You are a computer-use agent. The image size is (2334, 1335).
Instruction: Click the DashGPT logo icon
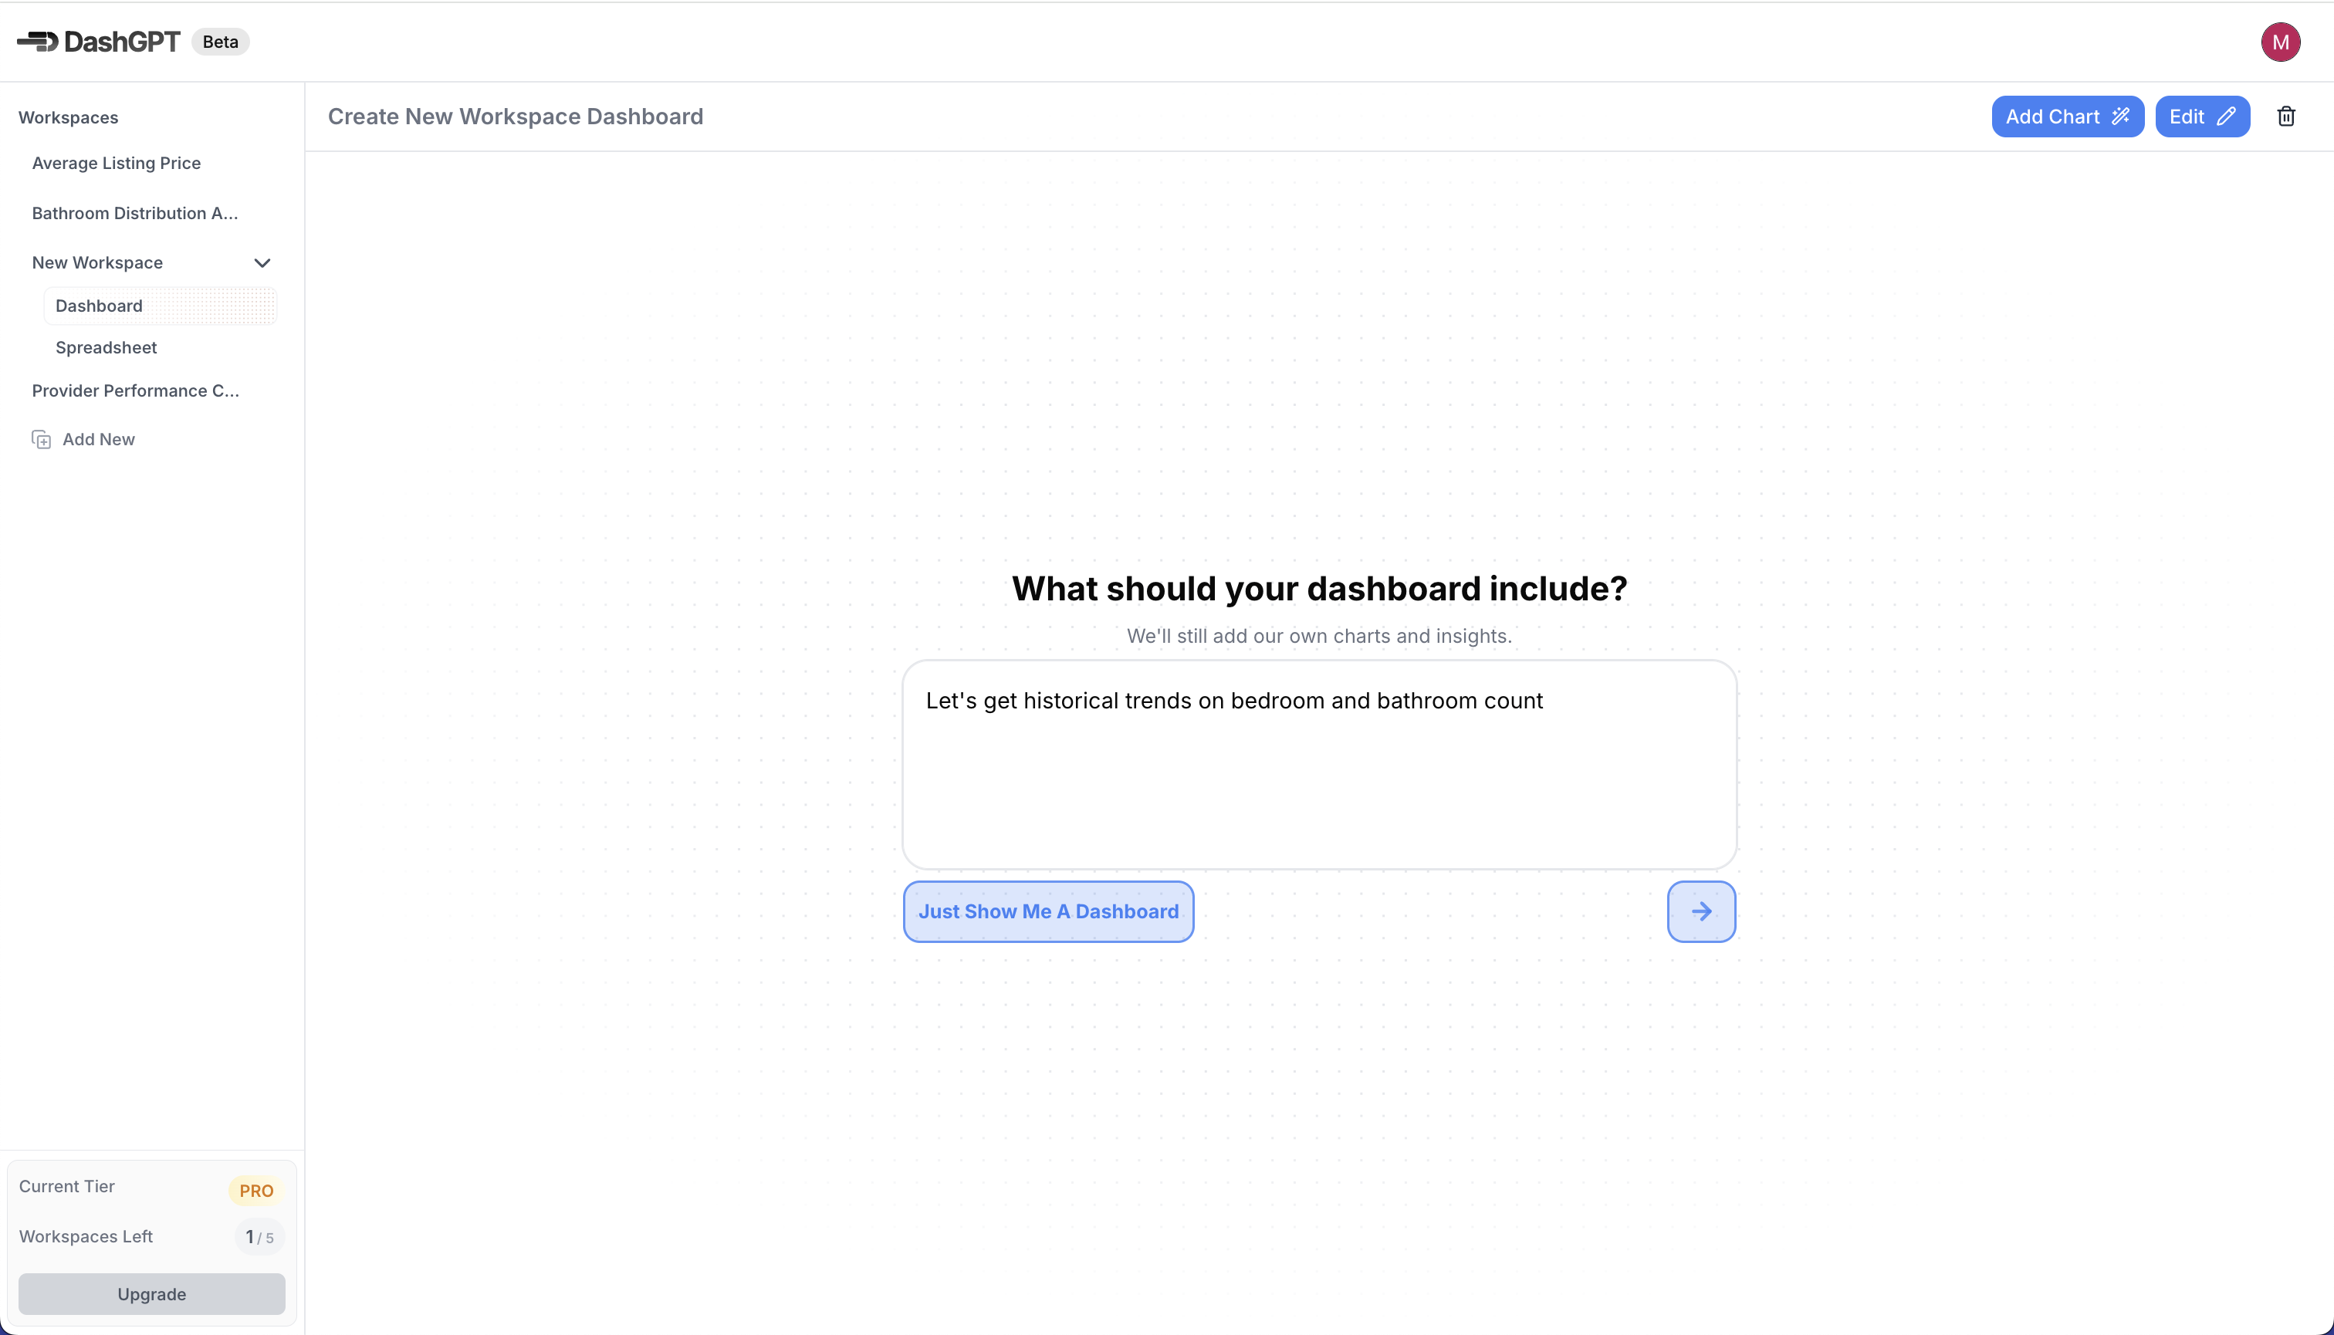(x=38, y=41)
